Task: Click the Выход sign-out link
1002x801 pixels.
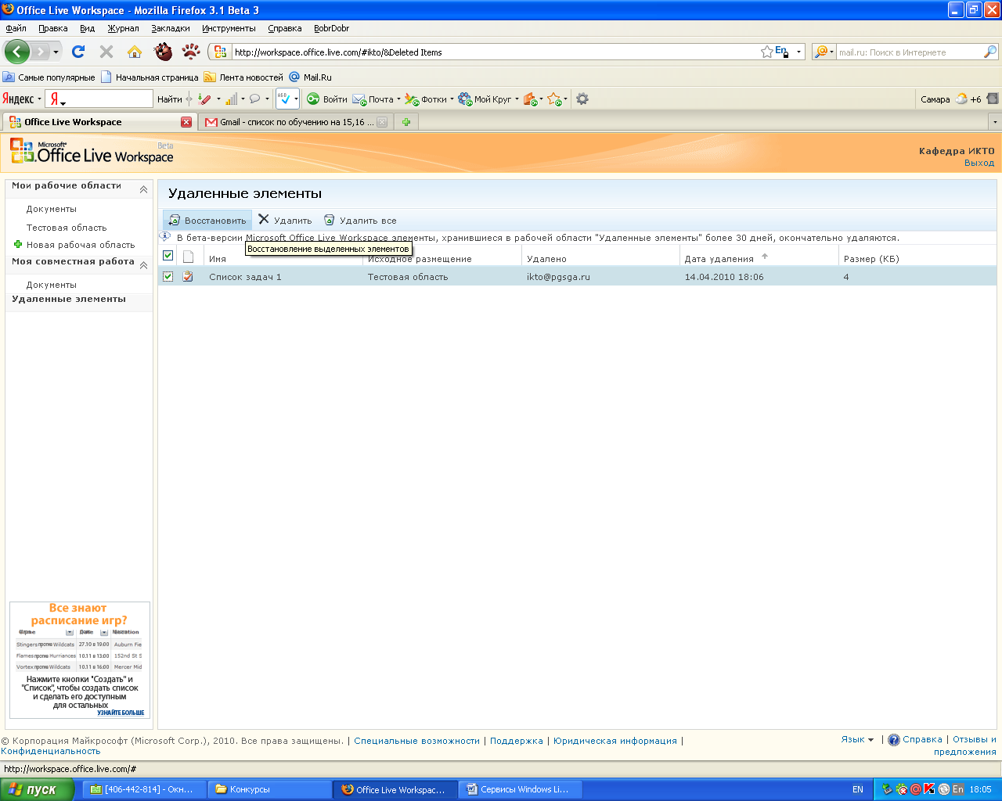Action: (979, 163)
